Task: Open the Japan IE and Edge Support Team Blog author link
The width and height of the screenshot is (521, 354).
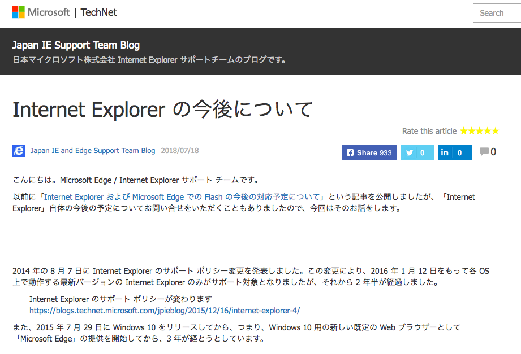Action: coord(93,151)
